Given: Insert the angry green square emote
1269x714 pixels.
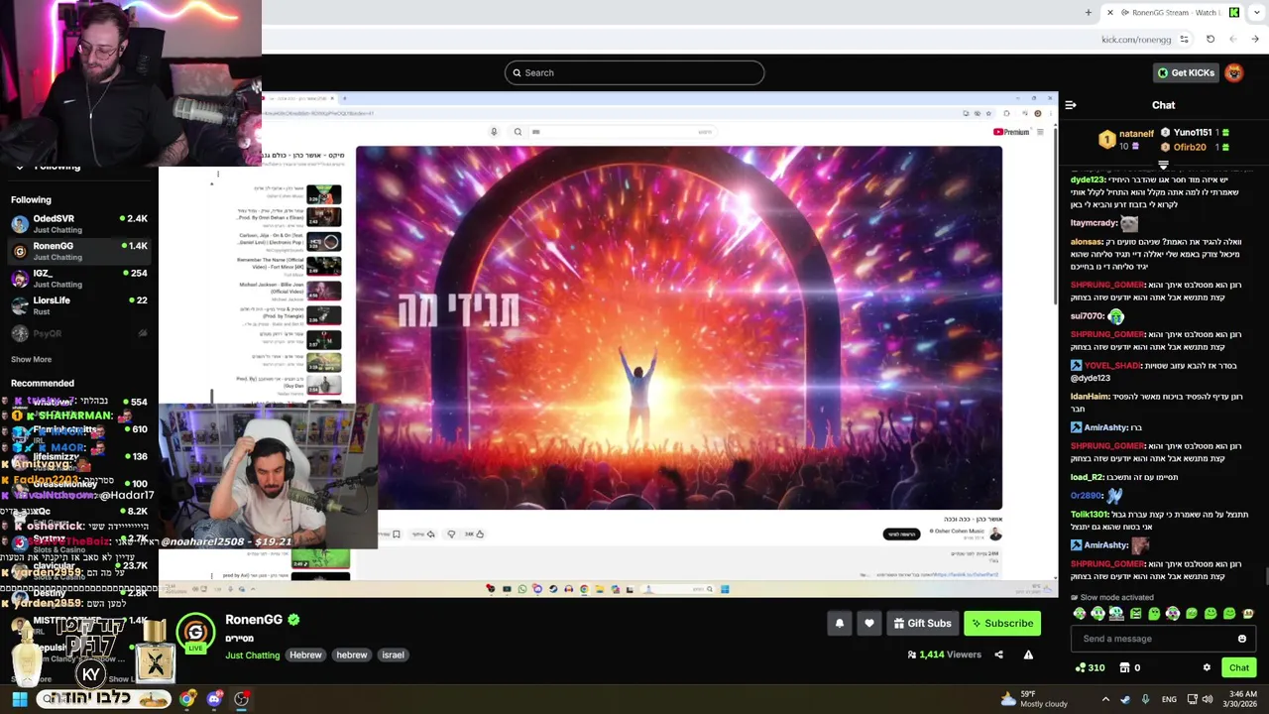Looking at the screenshot, I should pyautogui.click(x=1135, y=614).
